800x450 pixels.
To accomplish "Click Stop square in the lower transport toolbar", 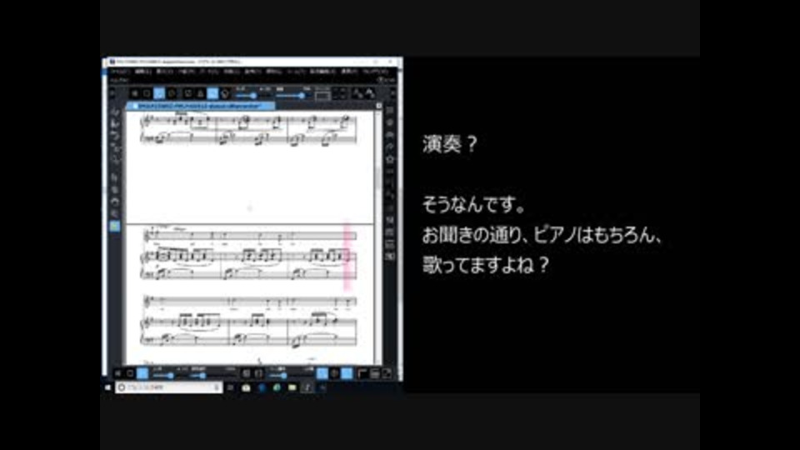I will (x=130, y=374).
